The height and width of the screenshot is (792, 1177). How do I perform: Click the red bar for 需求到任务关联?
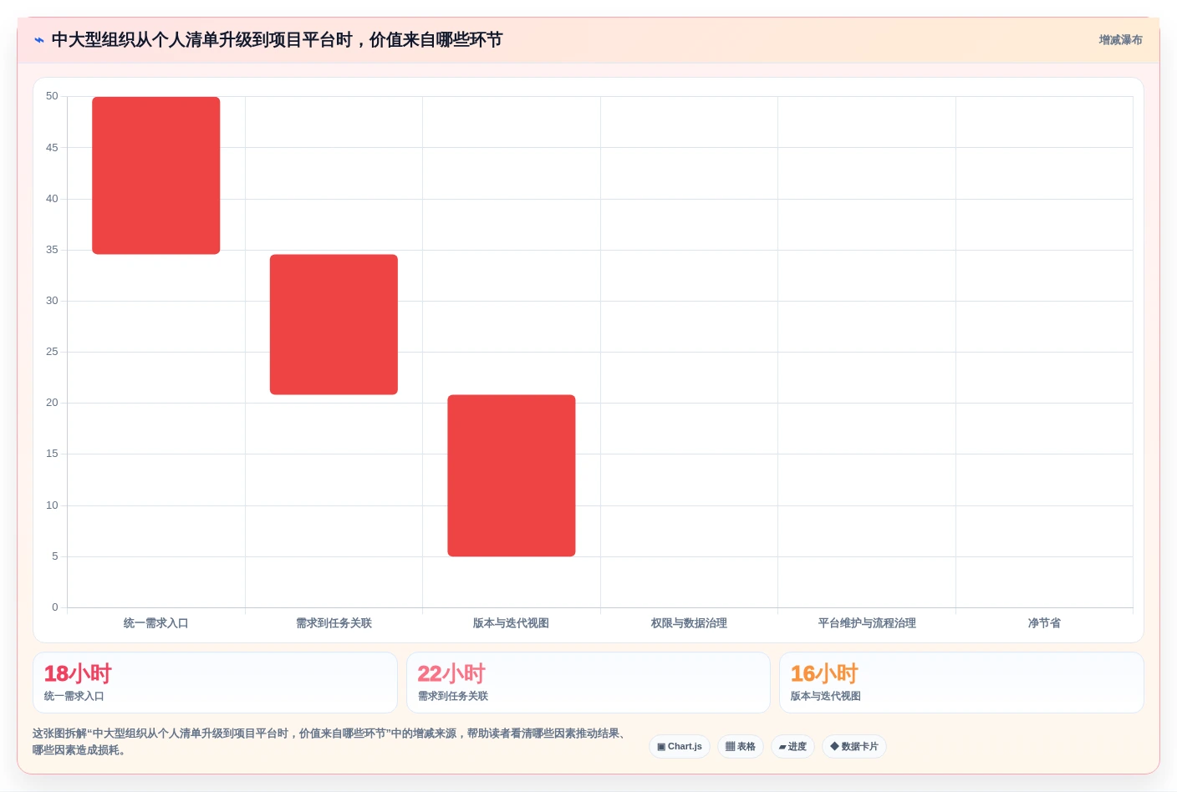coord(334,324)
